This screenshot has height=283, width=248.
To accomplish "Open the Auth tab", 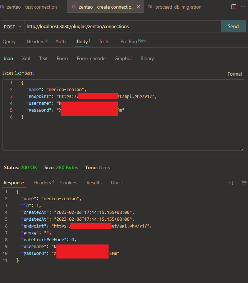I will coord(60,41).
